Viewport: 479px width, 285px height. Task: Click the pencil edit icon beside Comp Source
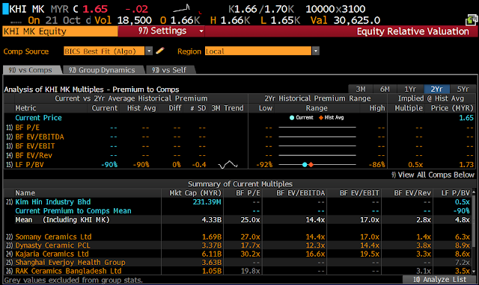pyautogui.click(x=160, y=51)
